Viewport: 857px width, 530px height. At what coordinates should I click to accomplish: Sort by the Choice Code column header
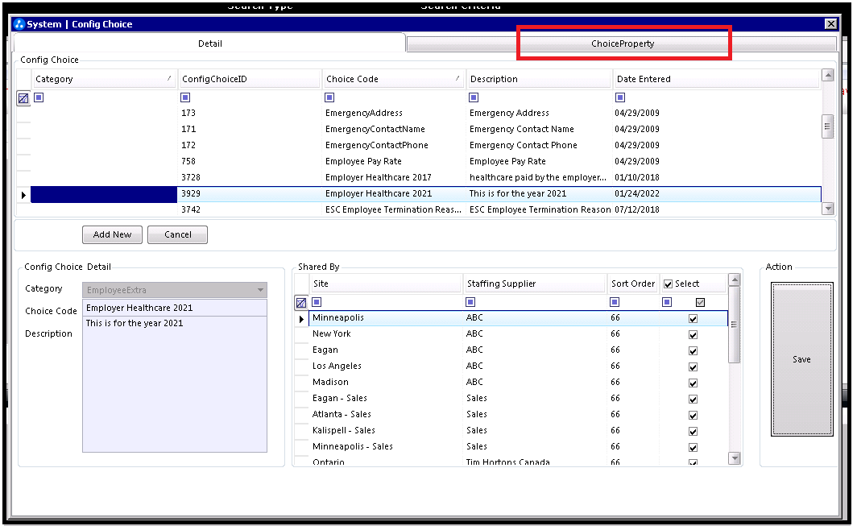[393, 79]
